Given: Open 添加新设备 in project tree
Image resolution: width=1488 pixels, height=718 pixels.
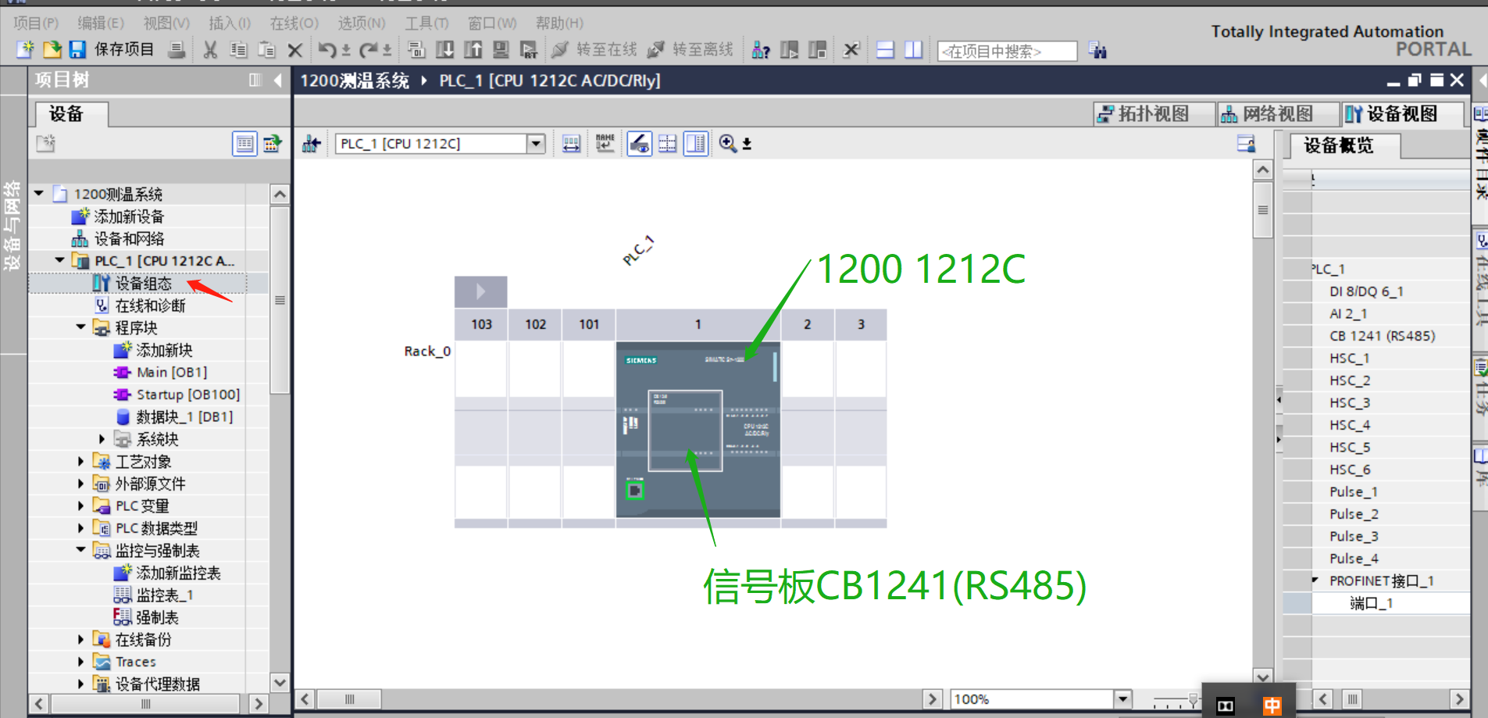Looking at the screenshot, I should (129, 216).
